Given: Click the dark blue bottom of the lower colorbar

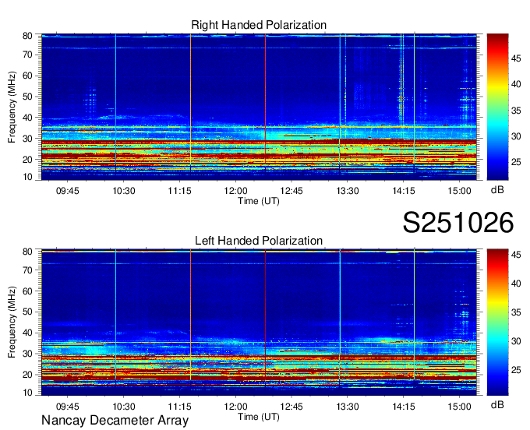Looking at the screenshot, I should point(497,389).
